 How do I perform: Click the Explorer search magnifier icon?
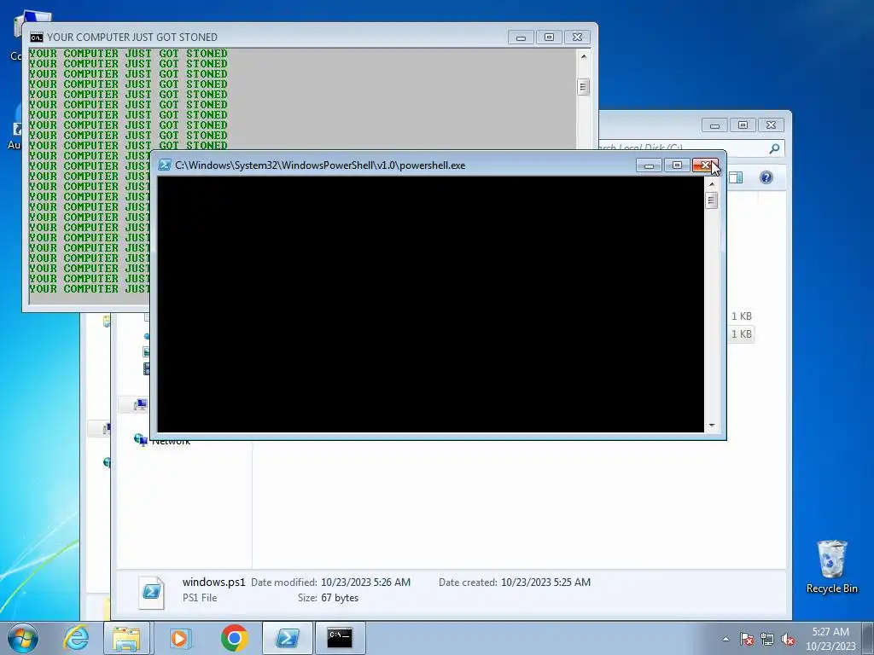(774, 148)
